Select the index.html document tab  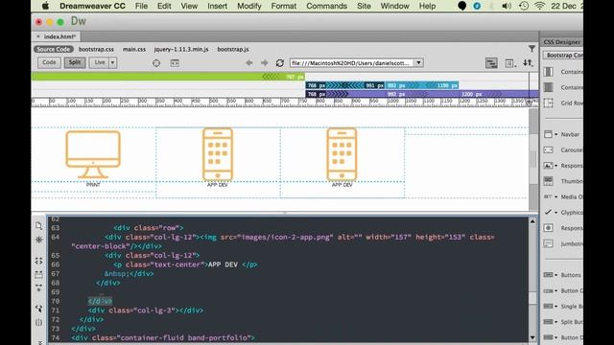pyautogui.click(x=59, y=36)
